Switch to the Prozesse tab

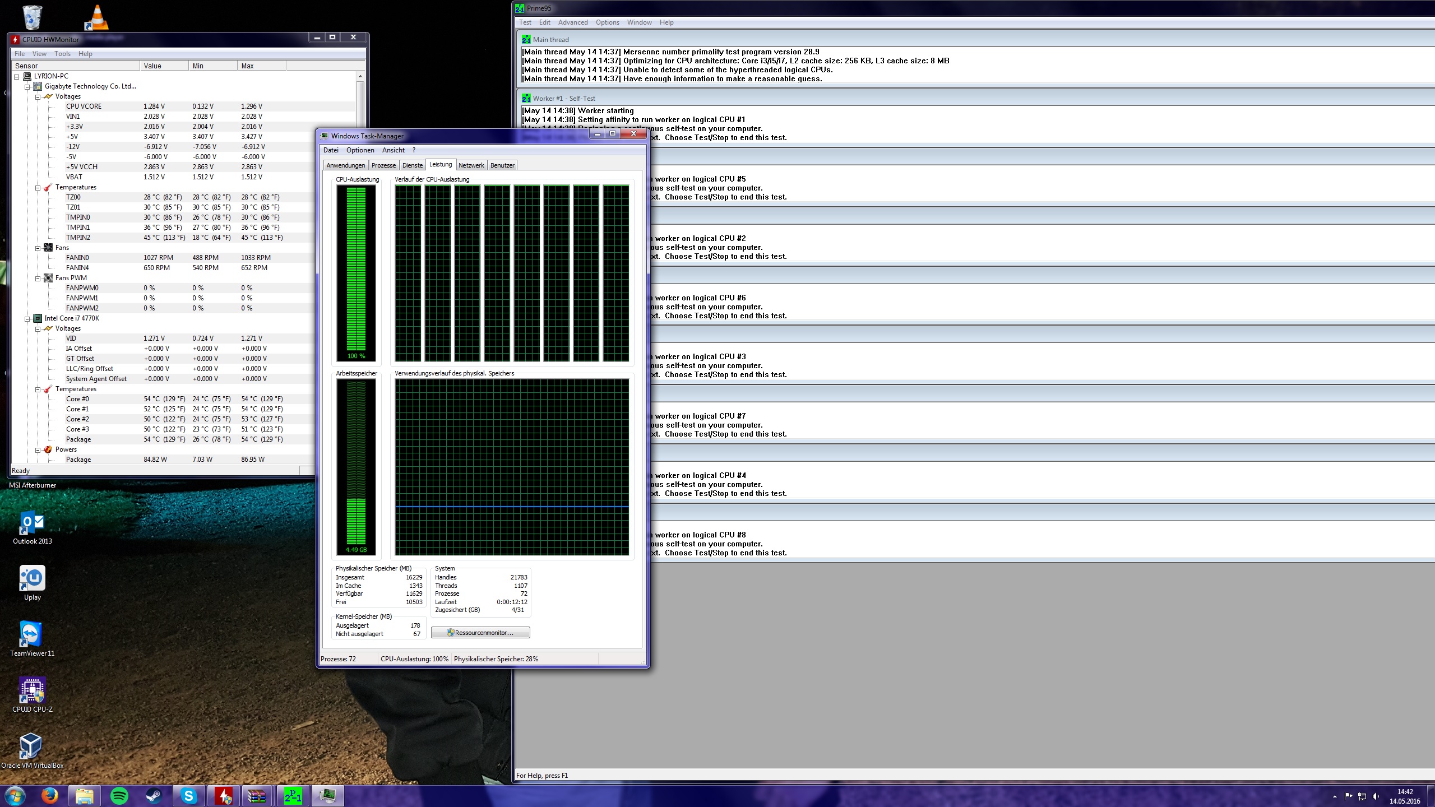point(383,165)
